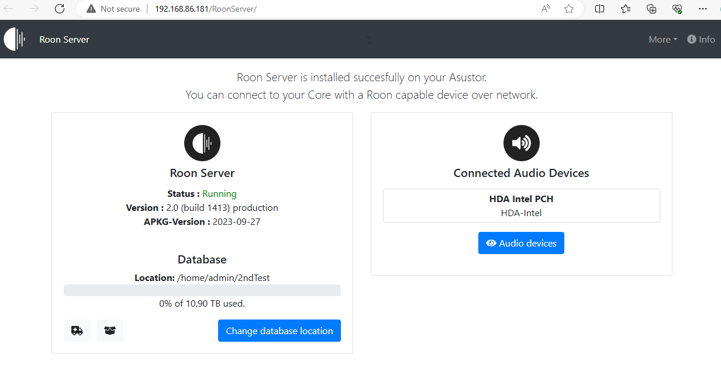The width and height of the screenshot is (721, 368).
Task: Open Audio devices list
Action: click(521, 243)
